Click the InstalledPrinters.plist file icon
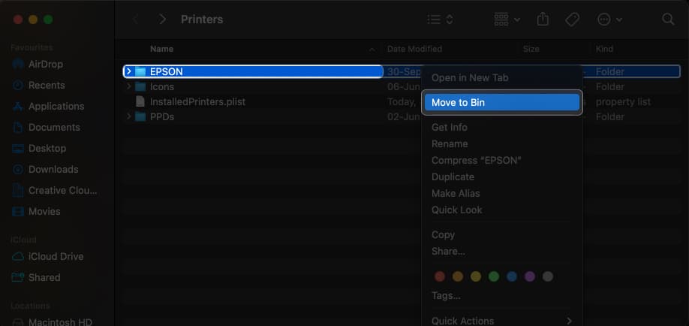689x326 pixels. click(140, 101)
